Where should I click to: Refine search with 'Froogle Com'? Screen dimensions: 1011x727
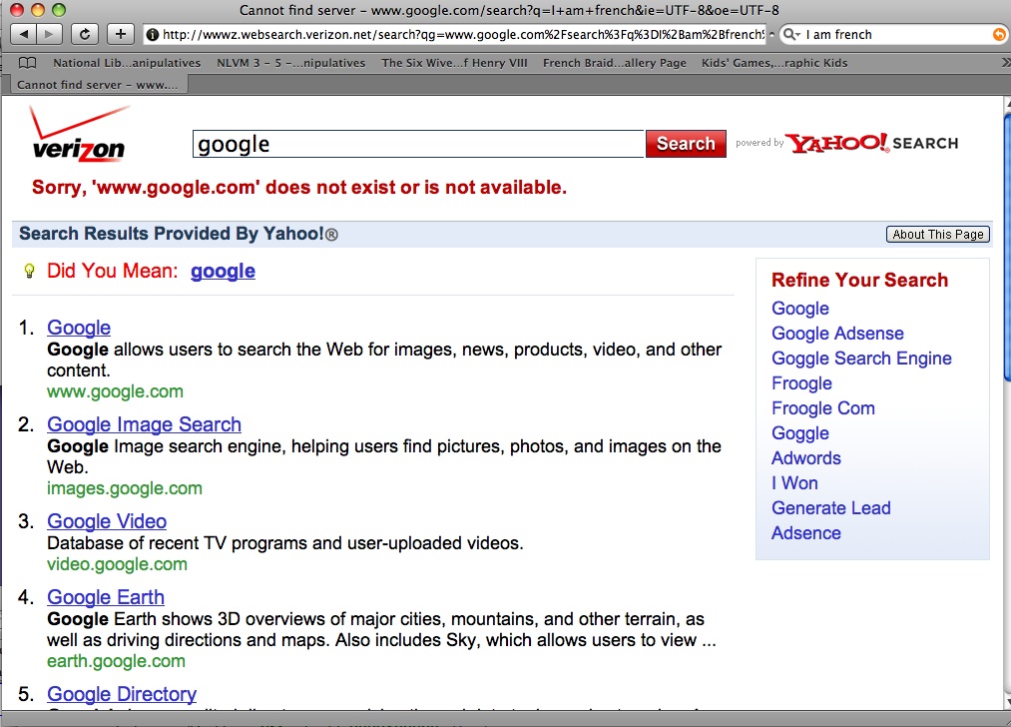tap(823, 408)
